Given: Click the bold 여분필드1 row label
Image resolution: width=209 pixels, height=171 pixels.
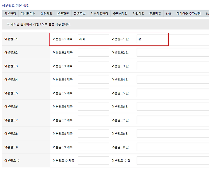Looking at the screenshot, I should (x=11, y=39).
